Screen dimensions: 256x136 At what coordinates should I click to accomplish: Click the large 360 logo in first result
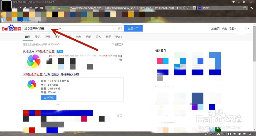pos(34,61)
